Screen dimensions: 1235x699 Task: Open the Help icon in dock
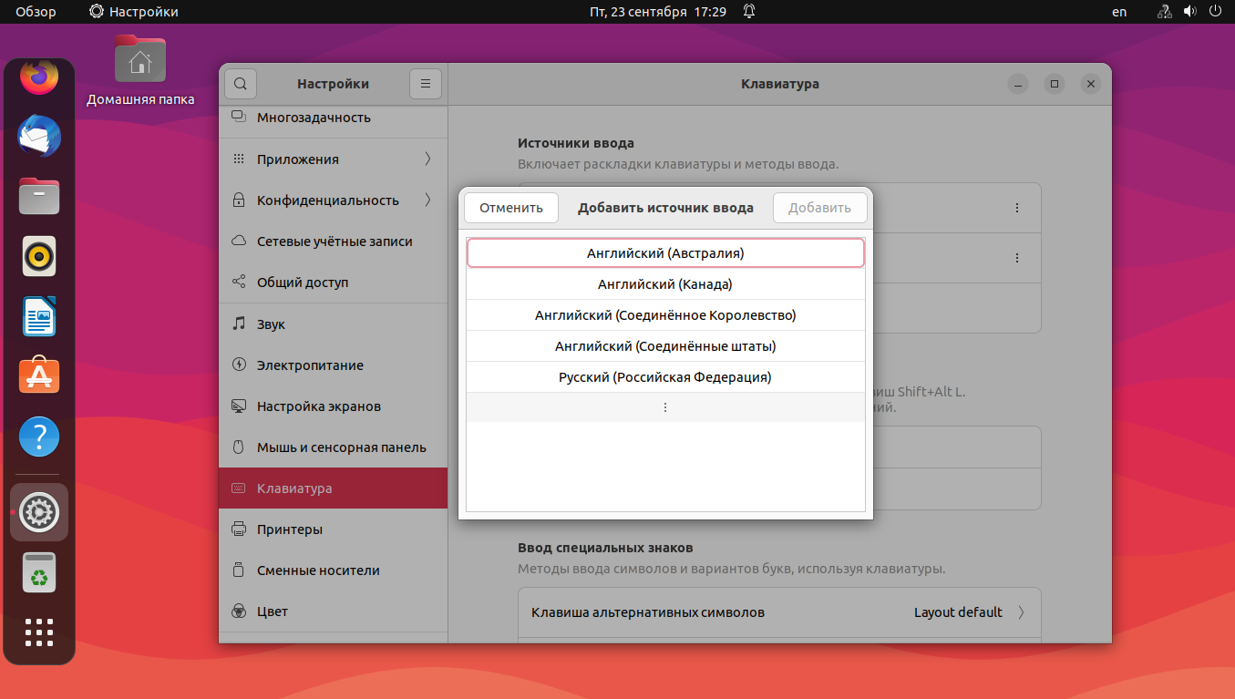point(39,437)
